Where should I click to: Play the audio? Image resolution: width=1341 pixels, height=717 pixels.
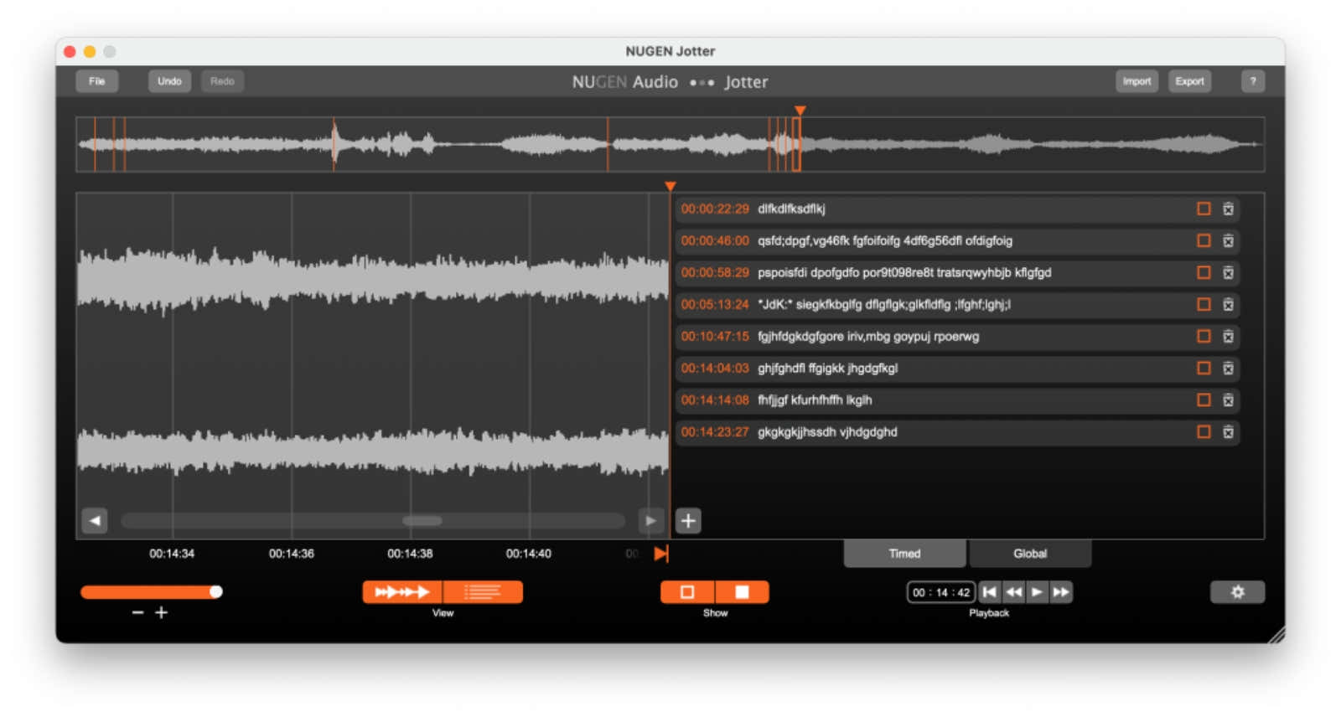pyautogui.click(x=1037, y=592)
